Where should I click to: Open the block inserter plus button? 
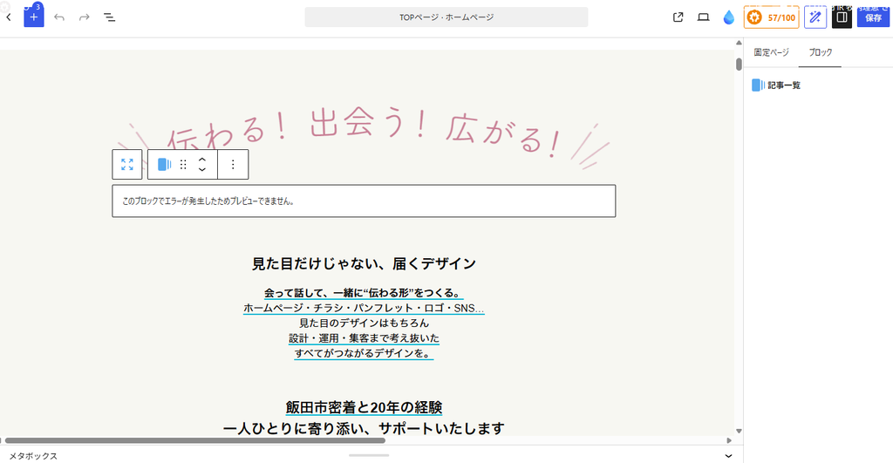[34, 17]
